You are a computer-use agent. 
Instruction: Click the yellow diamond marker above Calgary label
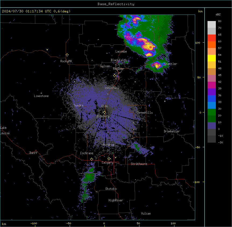pos(109,159)
